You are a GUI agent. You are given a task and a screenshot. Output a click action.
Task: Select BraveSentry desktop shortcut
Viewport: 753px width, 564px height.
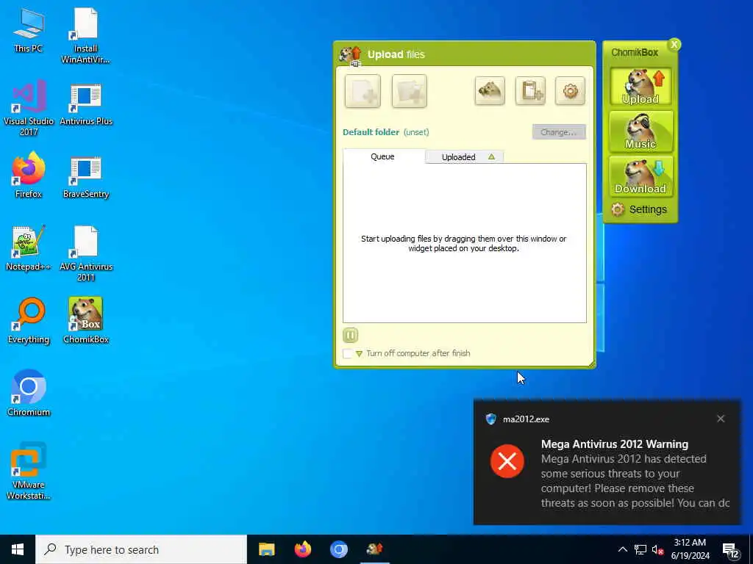click(x=86, y=176)
